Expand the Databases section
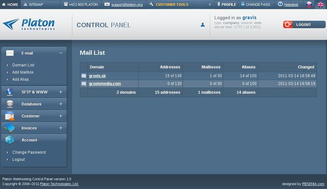Image resolution: width=327 pixels, height=189 pixels. tap(60, 104)
